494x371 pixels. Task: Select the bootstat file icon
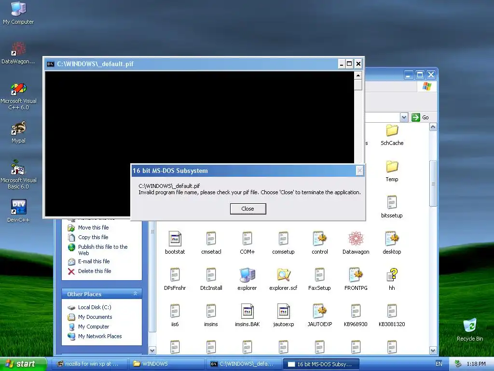175,243
